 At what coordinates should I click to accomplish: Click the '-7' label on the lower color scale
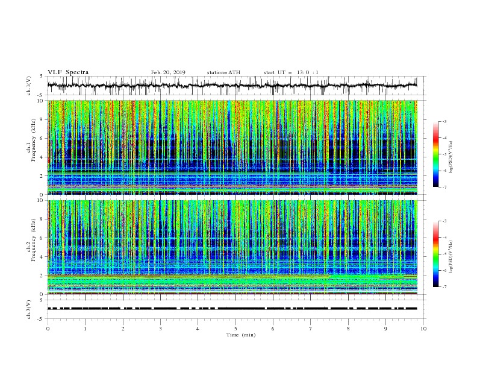(x=444, y=287)
